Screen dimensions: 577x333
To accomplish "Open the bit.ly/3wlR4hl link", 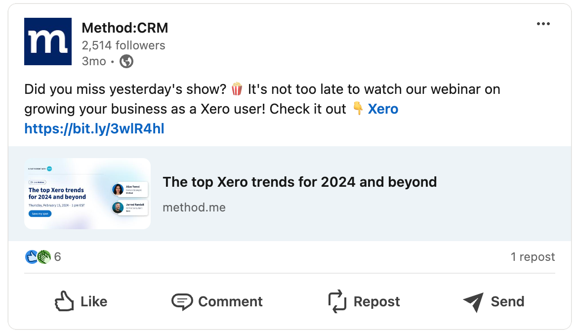I will pyautogui.click(x=94, y=129).
